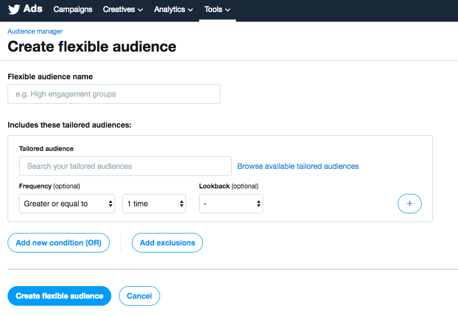458x316 pixels.
Task: Click the Ads brand text
Action: tap(33, 9)
